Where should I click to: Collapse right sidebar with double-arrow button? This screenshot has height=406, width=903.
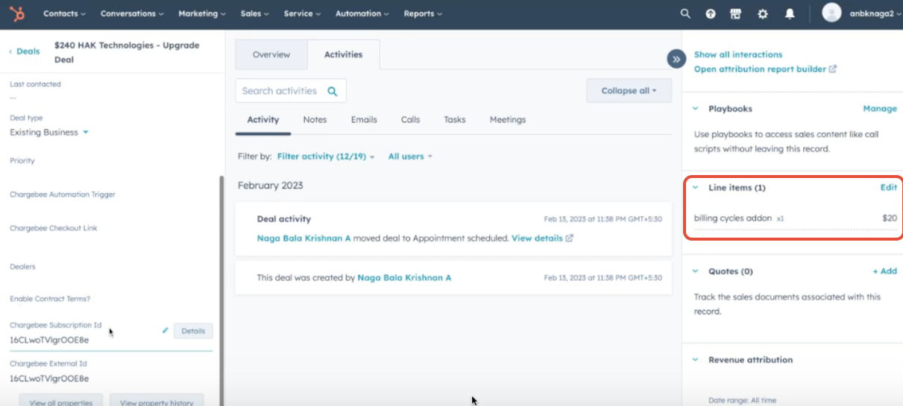[676, 60]
